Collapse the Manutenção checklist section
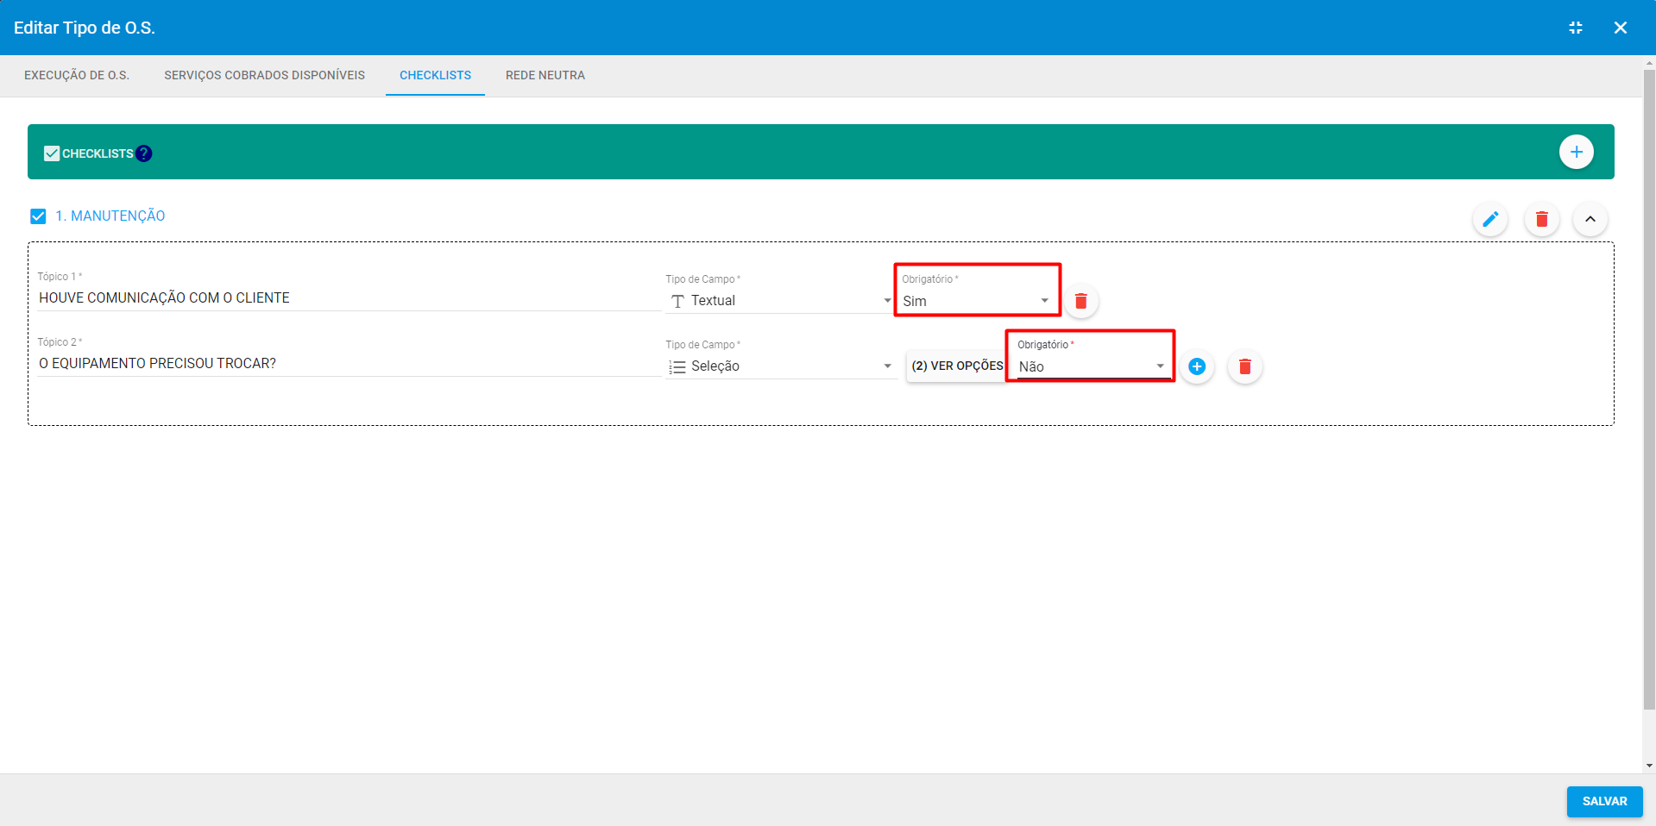 [x=1590, y=219]
